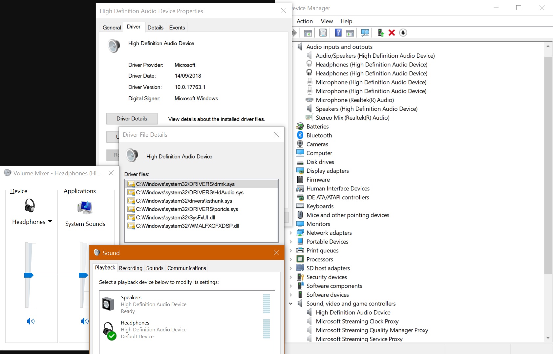Screen dimensions: 553x354
Task: Click the Human Interface Devices icon
Action: pos(300,188)
